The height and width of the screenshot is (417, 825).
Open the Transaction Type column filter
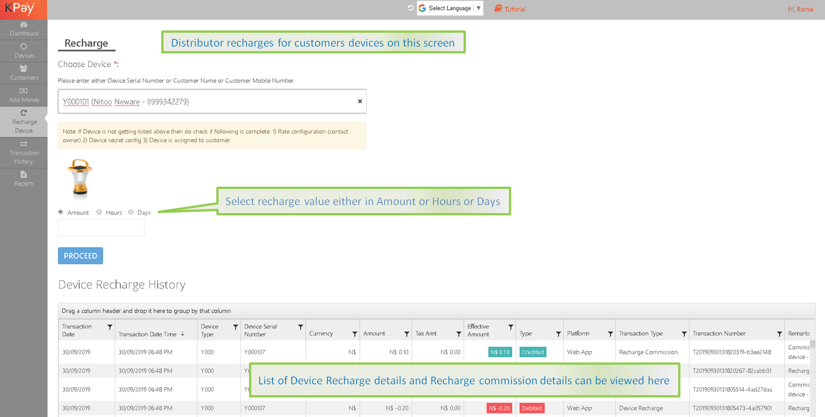684,334
